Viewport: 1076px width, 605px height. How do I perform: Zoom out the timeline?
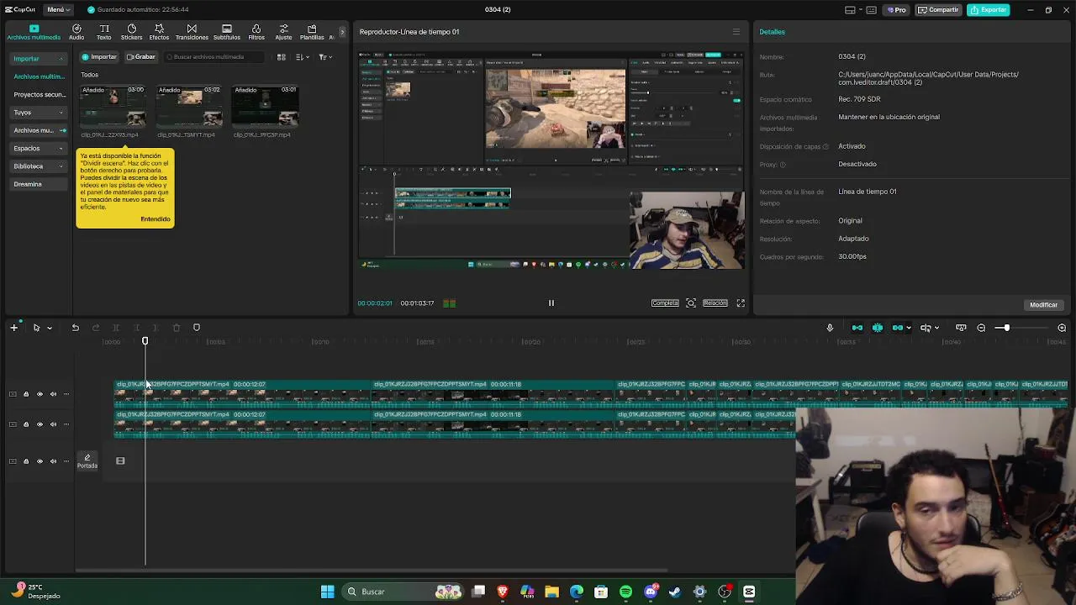(981, 328)
